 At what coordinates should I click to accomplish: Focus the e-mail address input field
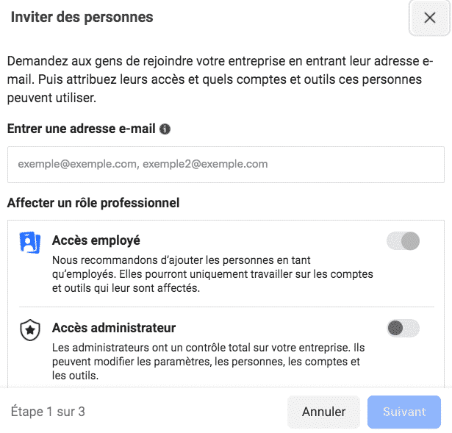[226, 164]
